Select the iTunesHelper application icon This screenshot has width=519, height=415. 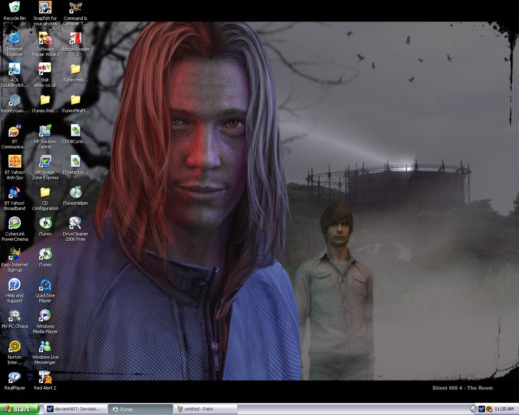click(x=75, y=196)
